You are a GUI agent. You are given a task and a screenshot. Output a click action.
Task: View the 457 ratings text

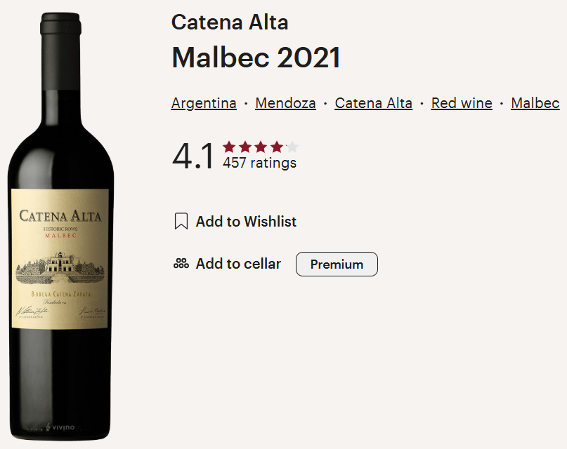pyautogui.click(x=260, y=163)
